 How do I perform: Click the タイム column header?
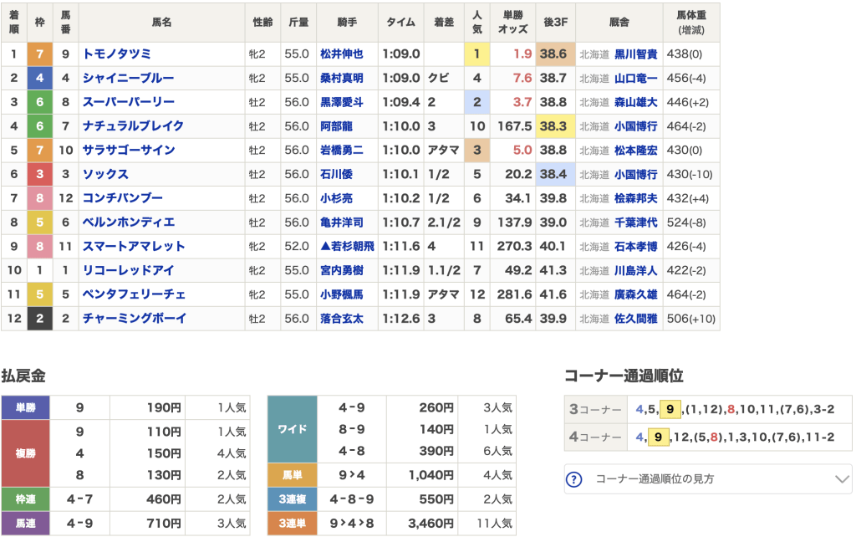click(x=400, y=23)
